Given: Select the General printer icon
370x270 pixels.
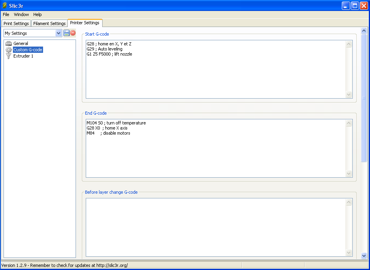Looking at the screenshot, I should [9, 43].
